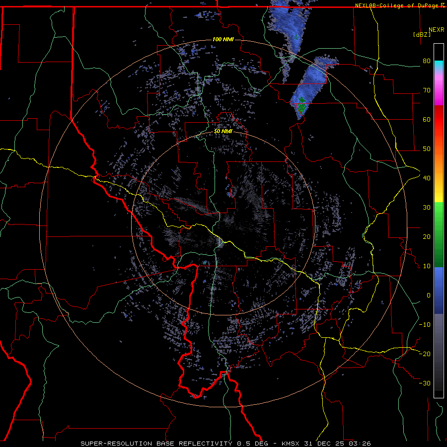Click the 80 value on the dBZ scale
The height and width of the screenshot is (447, 447).
(427, 61)
